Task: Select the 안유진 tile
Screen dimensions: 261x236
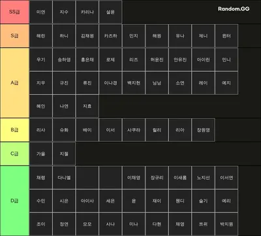Action: coord(180,59)
